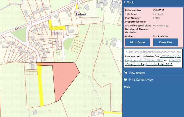
Task: Click the printer icon
Action: point(125,80)
